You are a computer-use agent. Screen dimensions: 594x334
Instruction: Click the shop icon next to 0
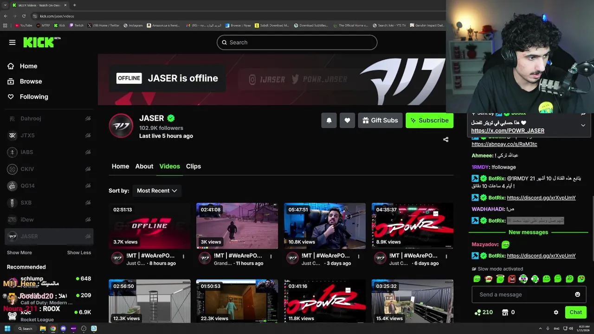(x=505, y=312)
